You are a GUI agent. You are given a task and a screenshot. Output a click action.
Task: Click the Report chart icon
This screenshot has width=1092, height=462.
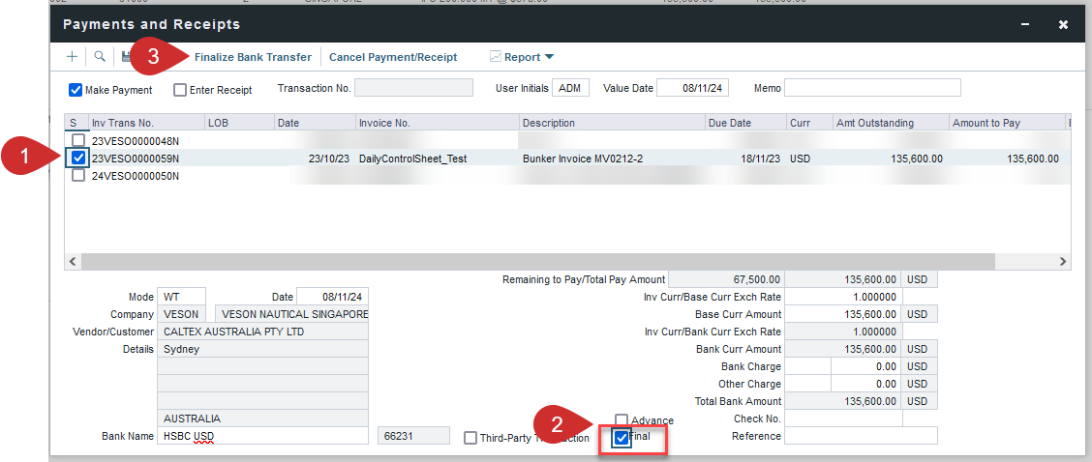tap(496, 57)
